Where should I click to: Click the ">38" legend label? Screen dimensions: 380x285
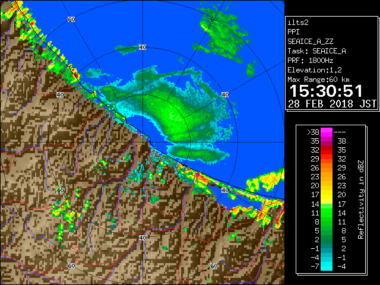[313, 132]
